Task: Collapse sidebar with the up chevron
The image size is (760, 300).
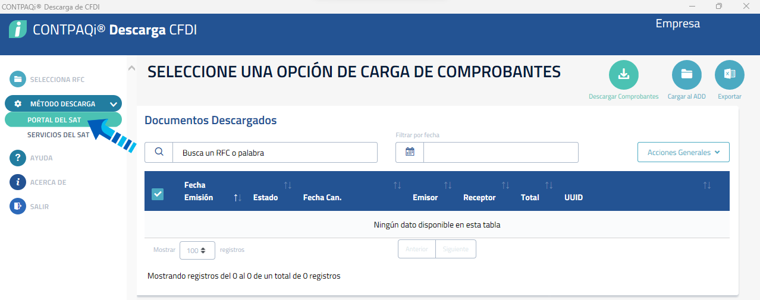Action: coord(131,68)
